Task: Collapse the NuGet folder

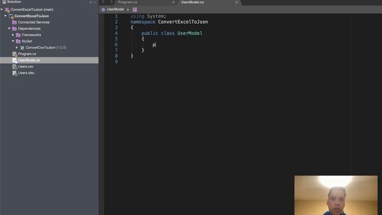Action: (13, 41)
